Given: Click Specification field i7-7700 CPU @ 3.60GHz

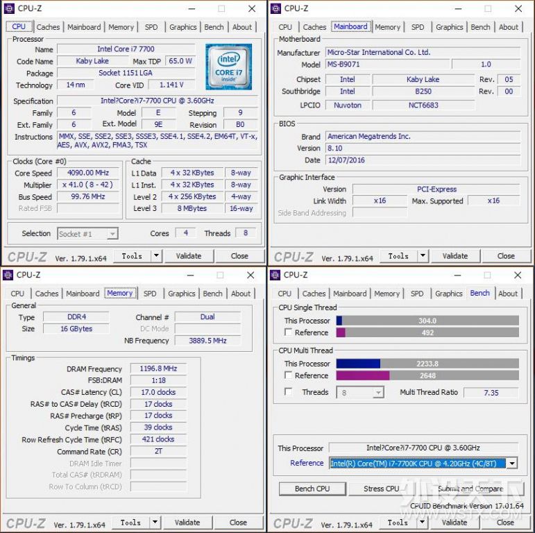Looking at the screenshot, I should (158, 101).
